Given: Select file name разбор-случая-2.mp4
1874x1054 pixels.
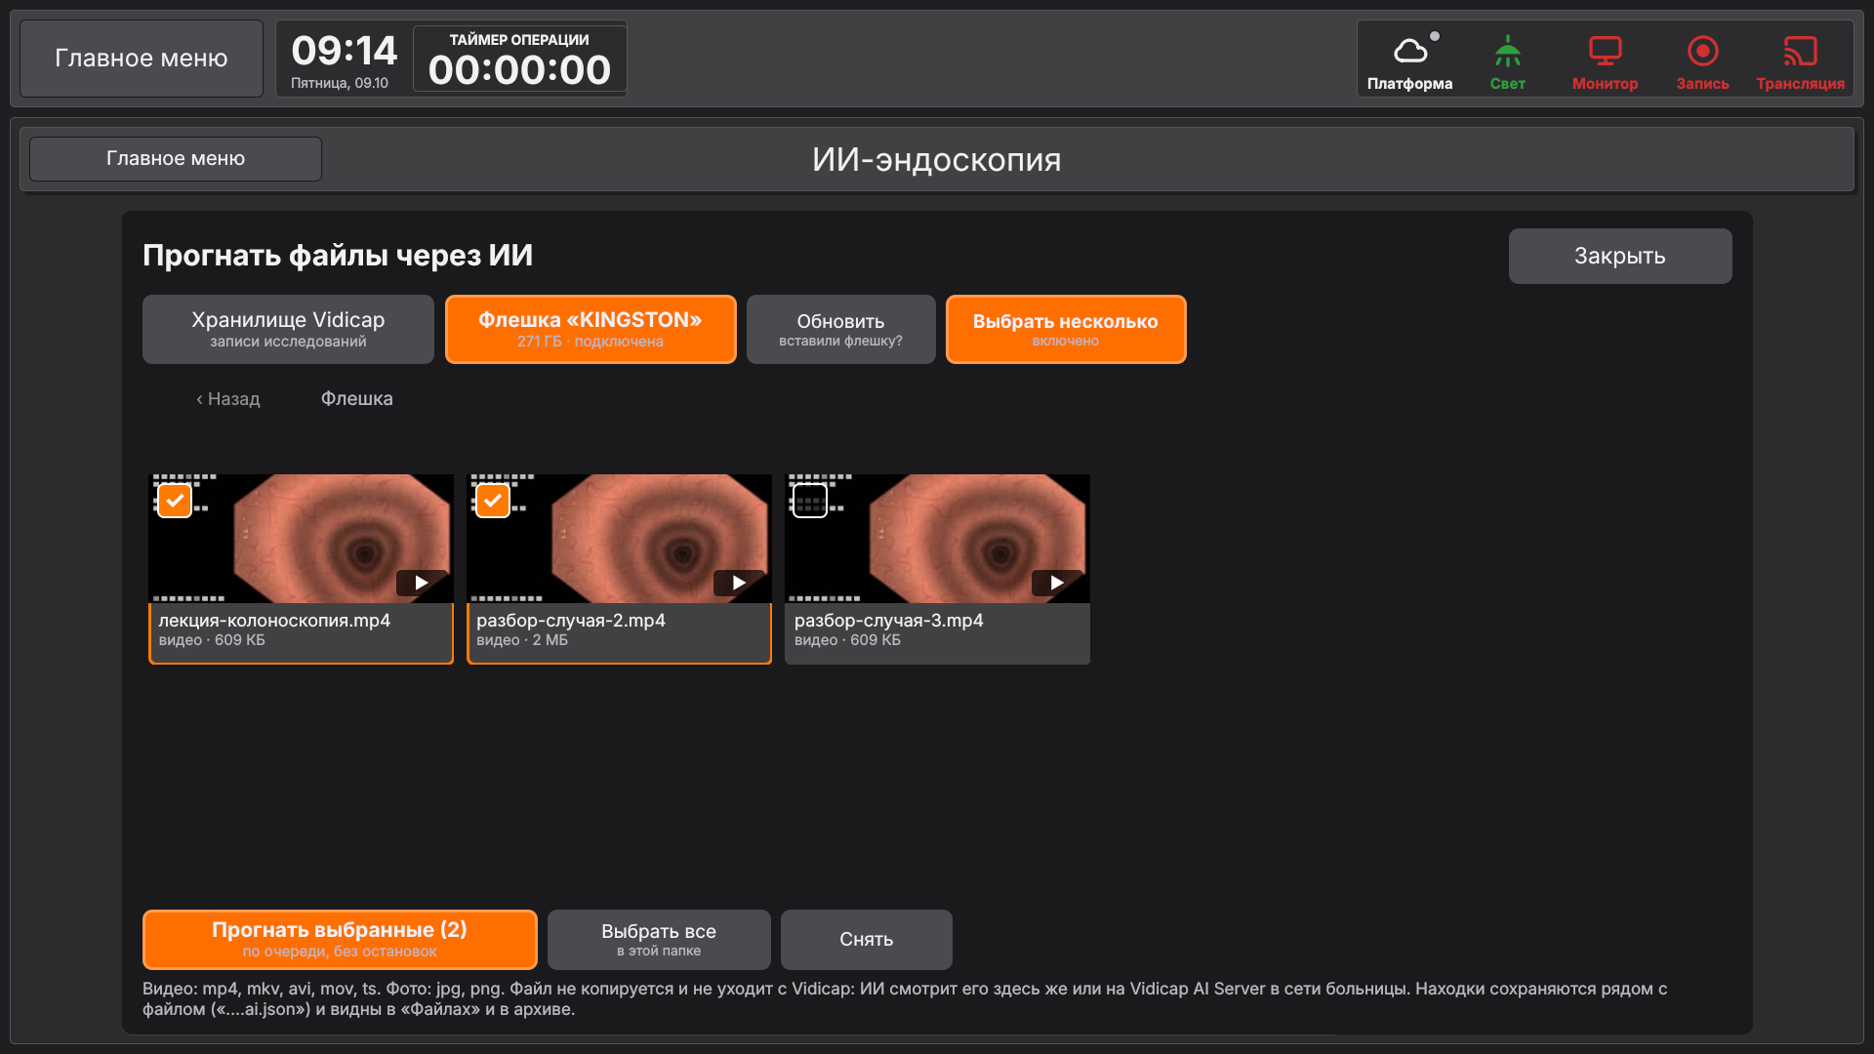Looking at the screenshot, I should point(571,621).
